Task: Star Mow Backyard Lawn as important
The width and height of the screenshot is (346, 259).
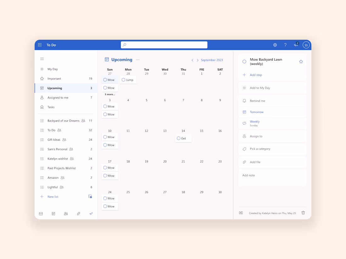Action: [301, 62]
